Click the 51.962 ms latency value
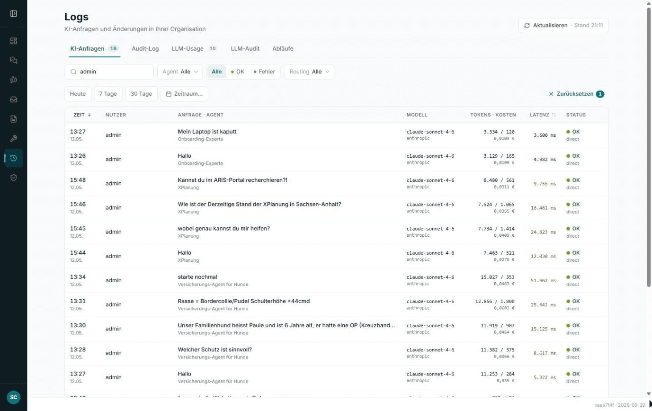 click(x=543, y=281)
